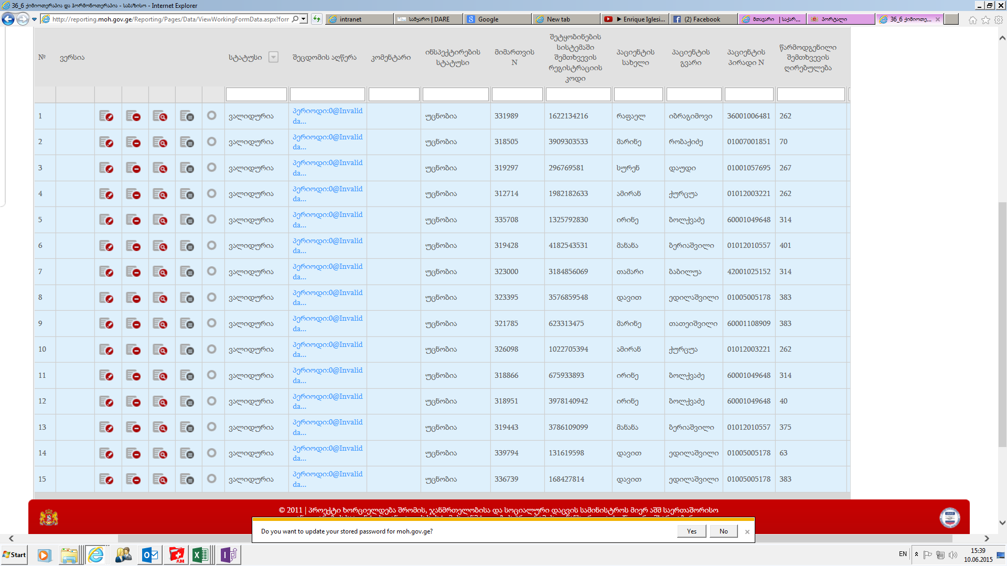Click the edit record icon in row 1

point(106,116)
